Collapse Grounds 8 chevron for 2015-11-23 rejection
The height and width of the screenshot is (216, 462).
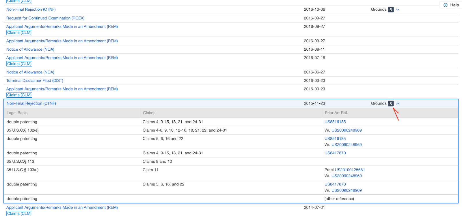tap(398, 103)
